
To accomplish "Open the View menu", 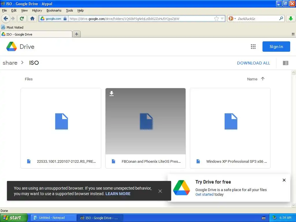I will coord(24,10).
